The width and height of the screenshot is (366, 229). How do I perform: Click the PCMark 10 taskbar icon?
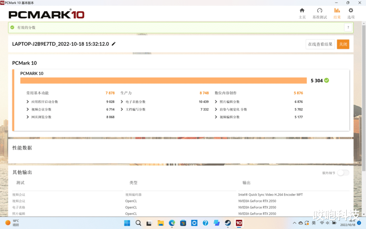[x=239, y=223]
